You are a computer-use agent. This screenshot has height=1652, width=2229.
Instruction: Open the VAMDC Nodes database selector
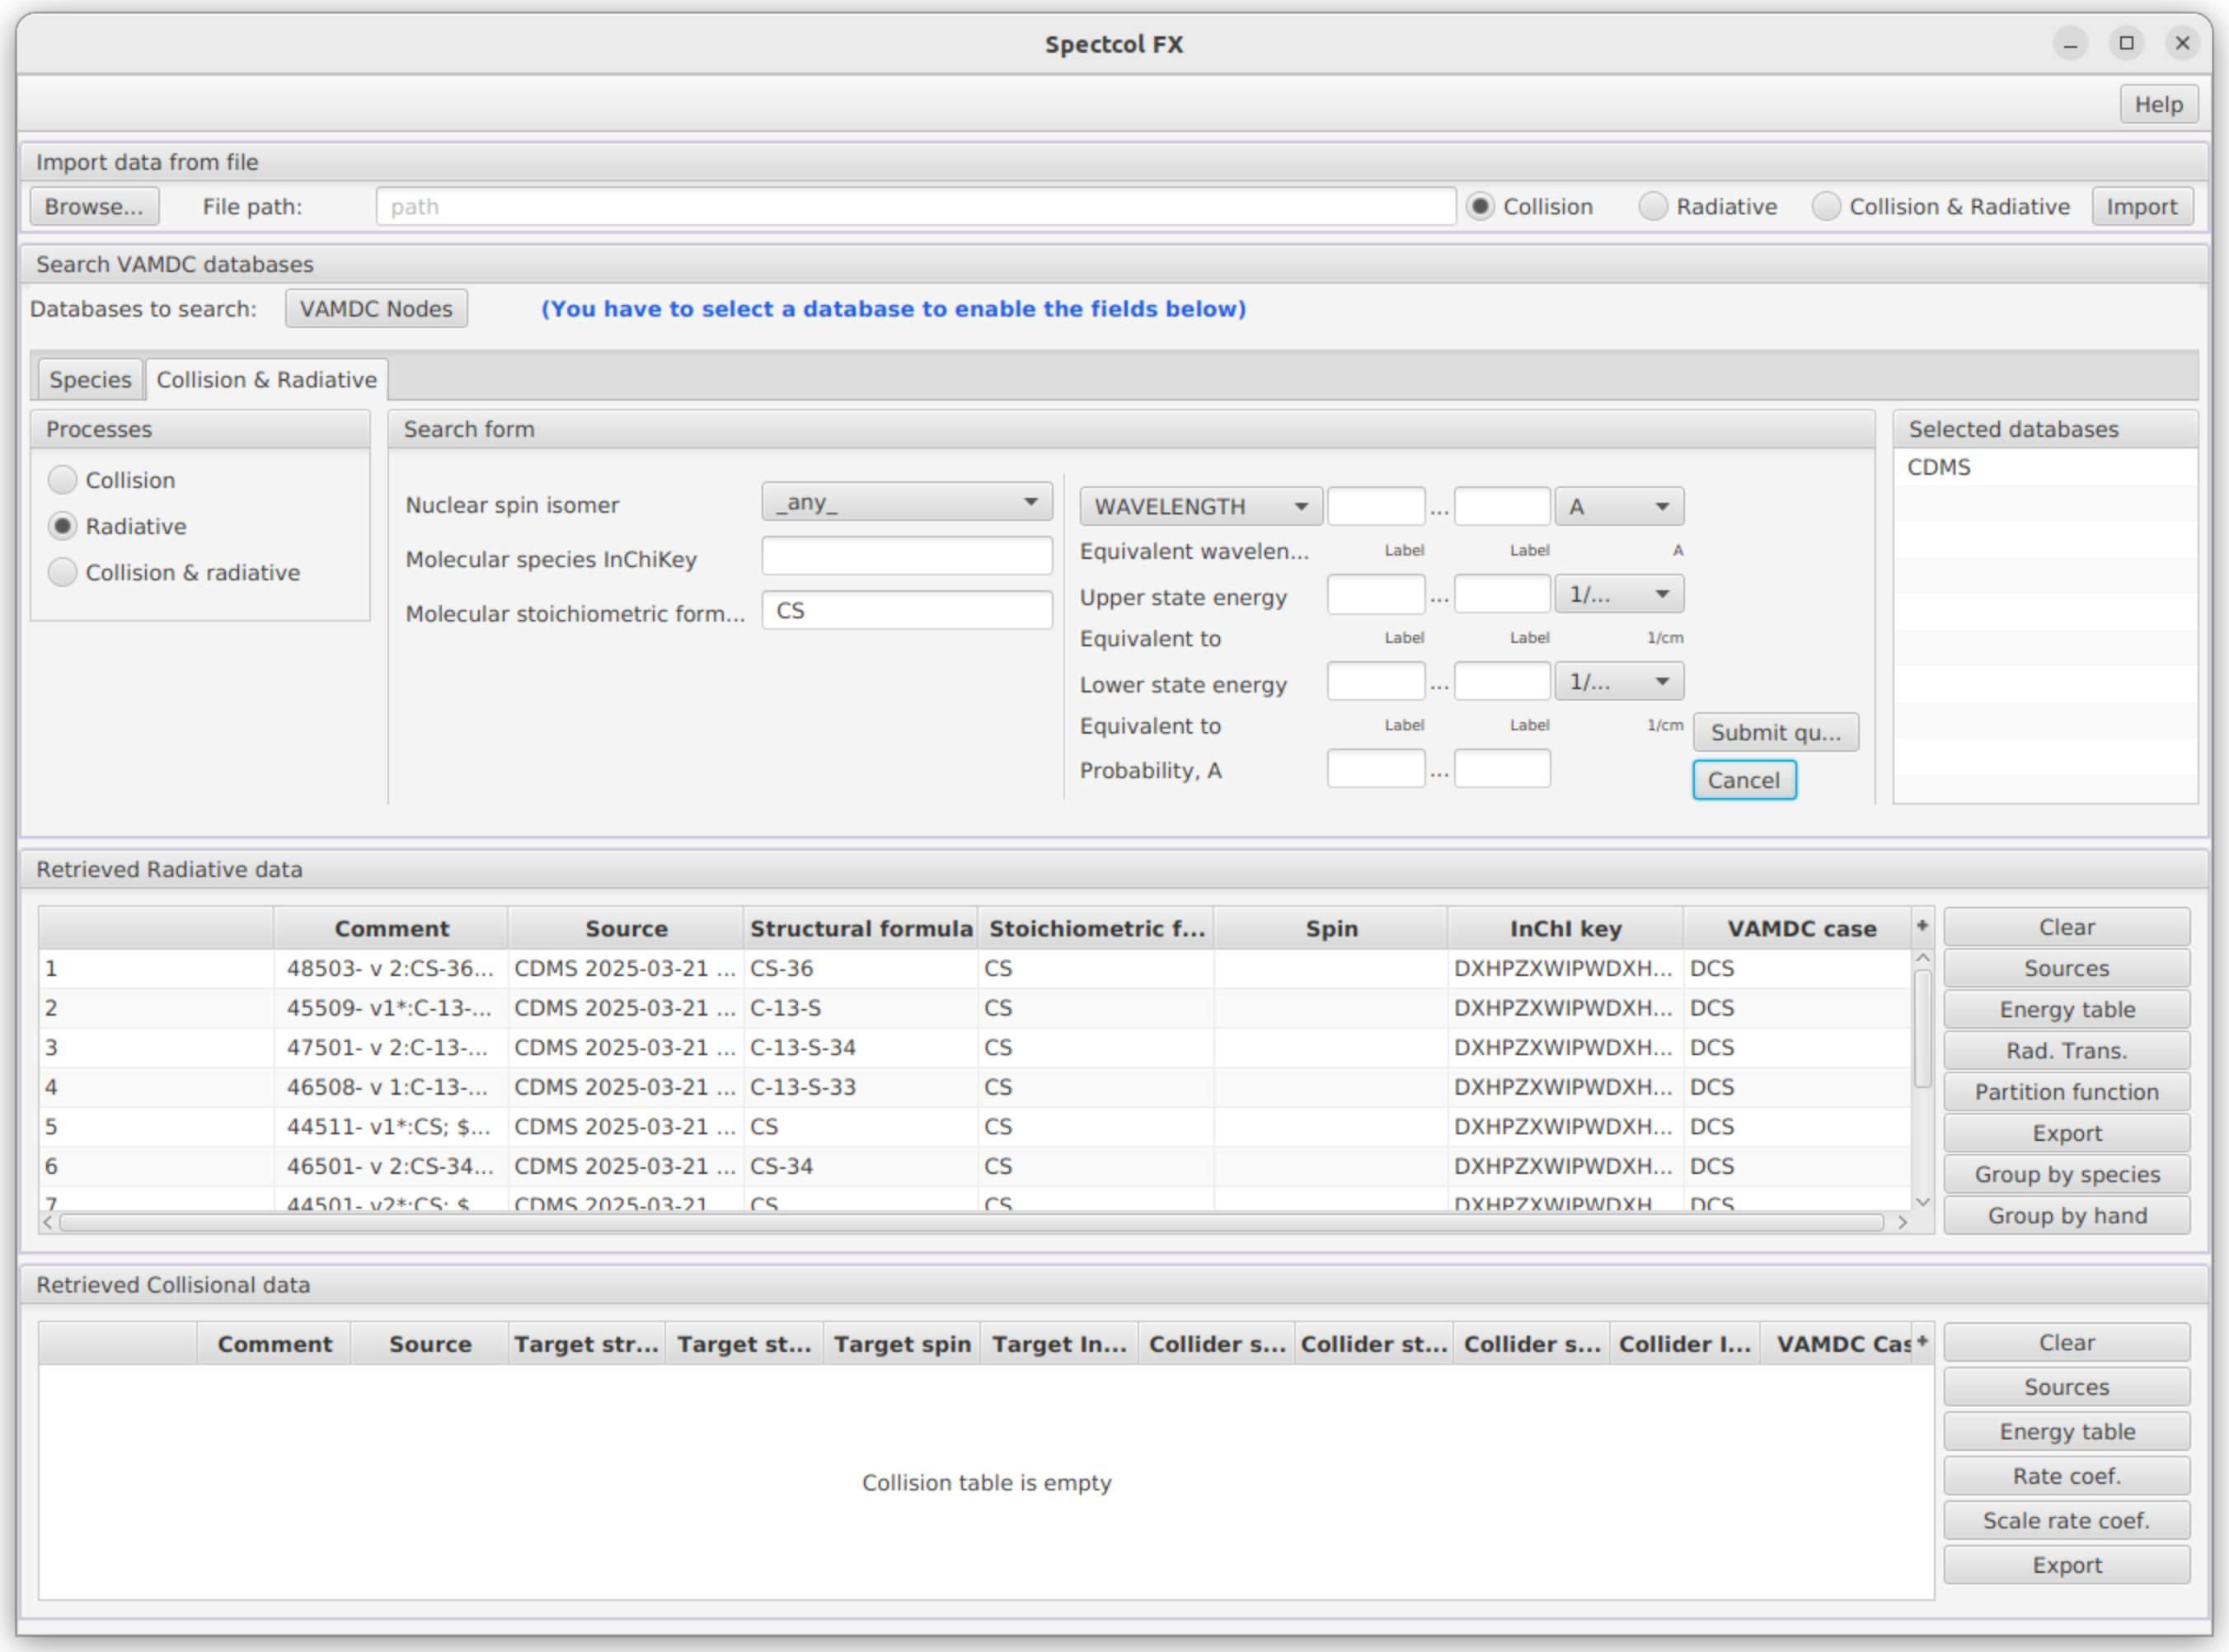[376, 309]
